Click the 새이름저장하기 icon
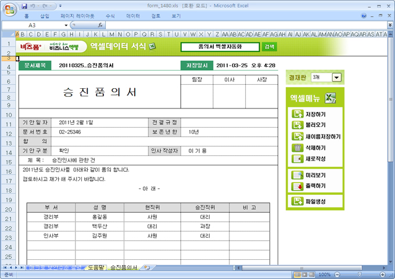 pyautogui.click(x=297, y=136)
